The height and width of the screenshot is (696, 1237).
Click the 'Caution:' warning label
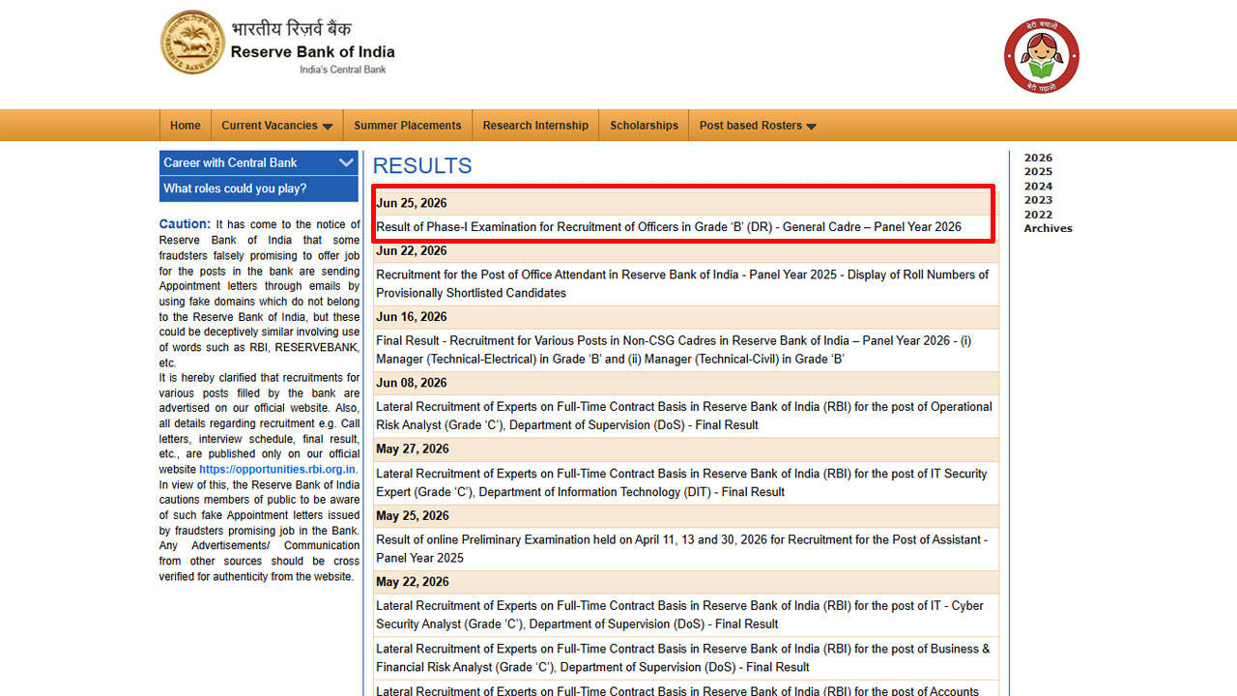[x=185, y=224]
